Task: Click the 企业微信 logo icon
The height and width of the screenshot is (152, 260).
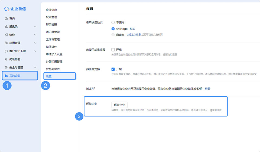Action: [x=7, y=9]
